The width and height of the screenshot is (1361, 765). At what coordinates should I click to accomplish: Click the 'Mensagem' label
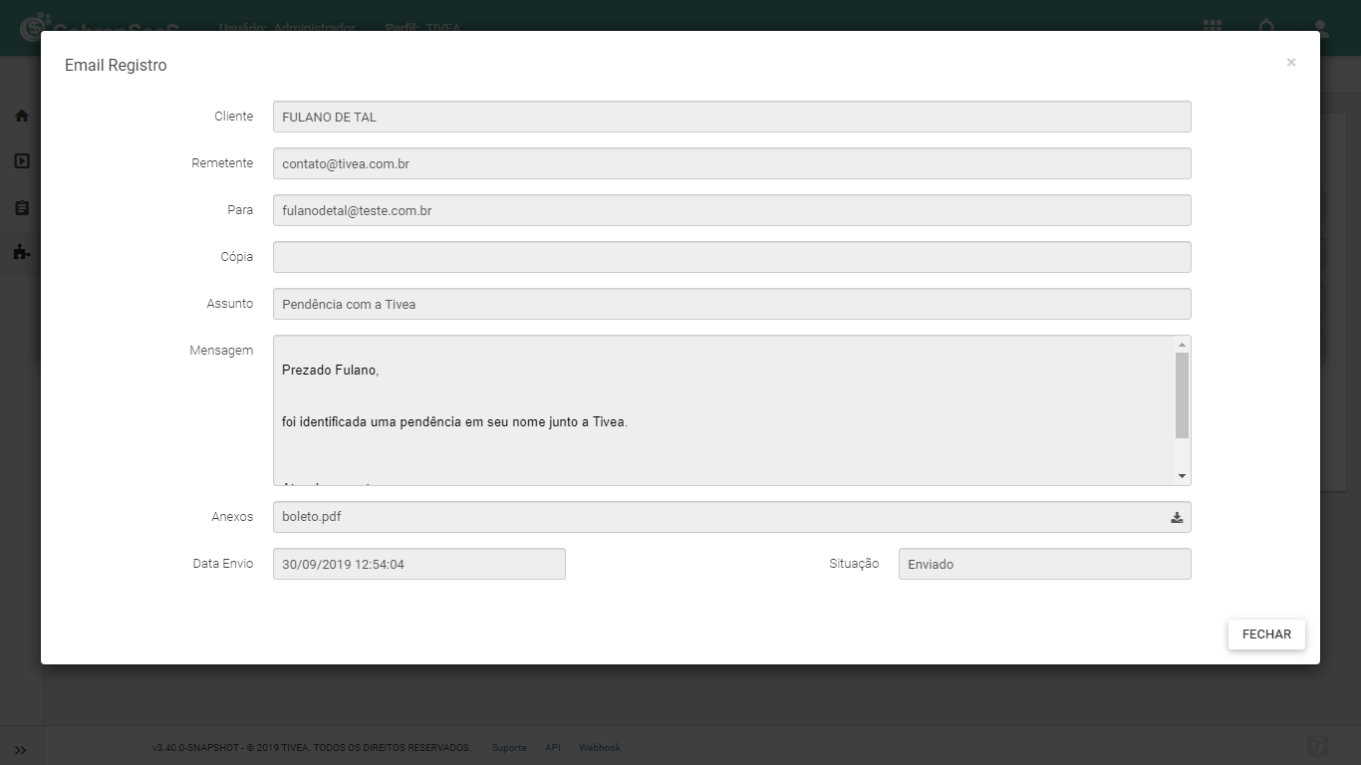point(221,351)
